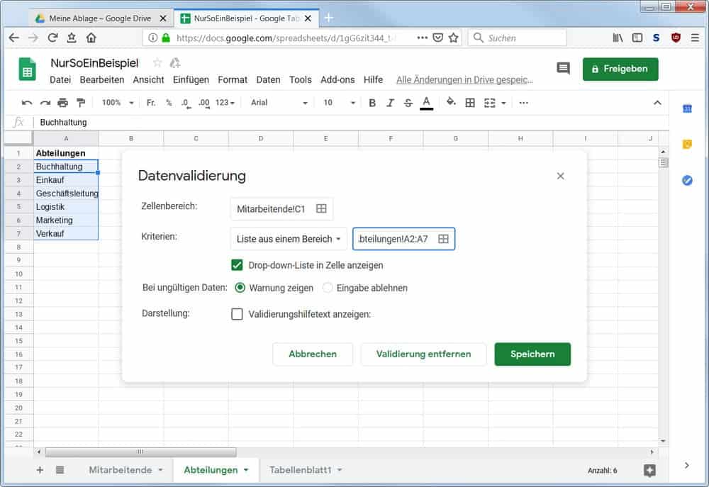This screenshot has height=487, width=709.
Task: Click grid range selector in Zellenbereich field
Action: 321,209
